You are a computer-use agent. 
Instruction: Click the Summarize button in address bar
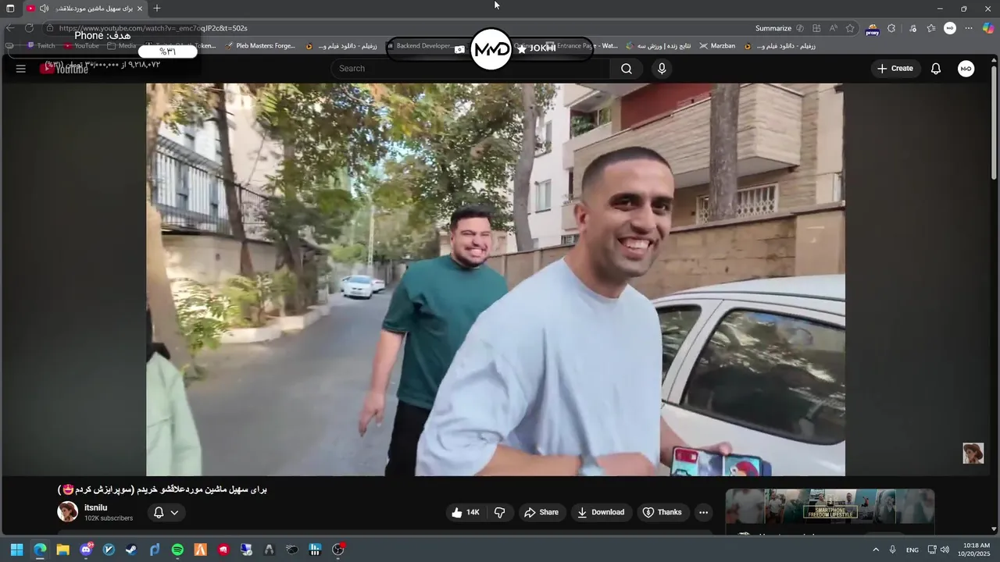click(x=773, y=28)
